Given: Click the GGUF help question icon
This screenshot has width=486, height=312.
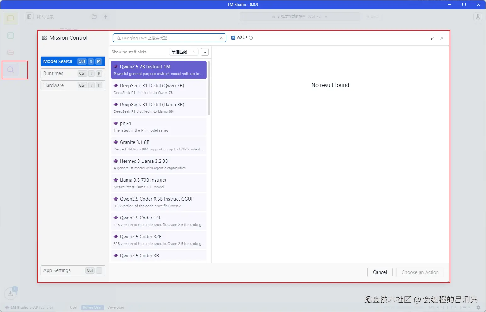Looking at the screenshot, I should click(251, 38).
